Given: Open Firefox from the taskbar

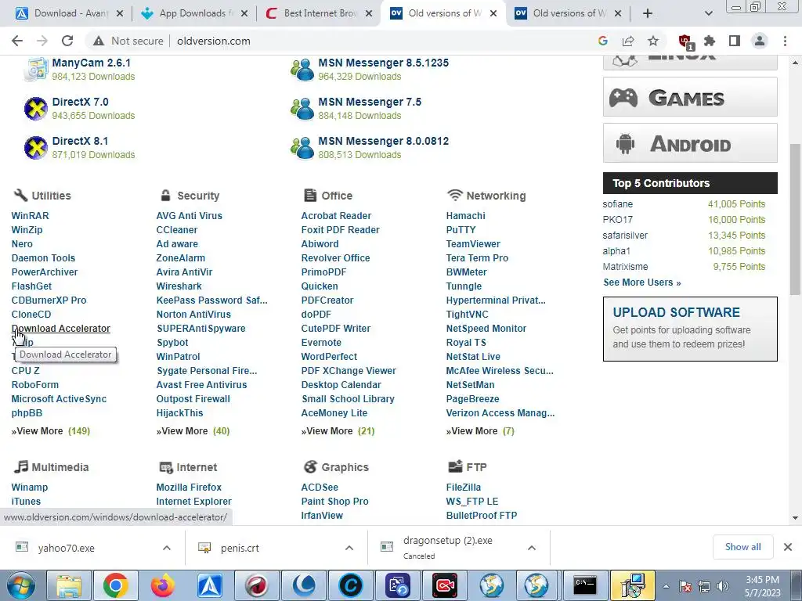Looking at the screenshot, I should [163, 585].
